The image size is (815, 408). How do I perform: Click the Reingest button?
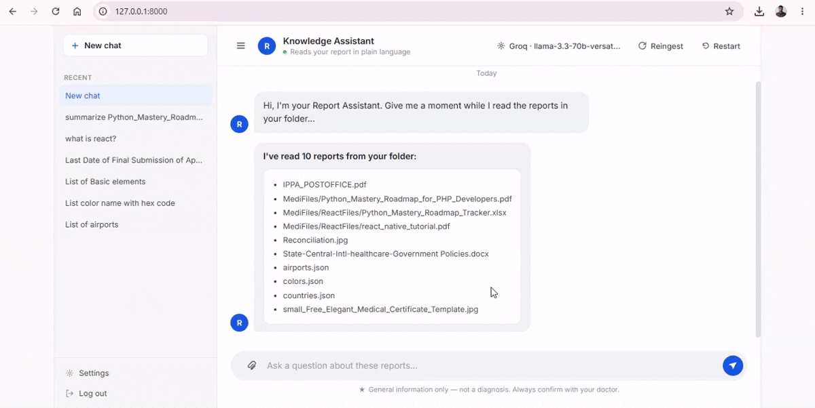(661, 46)
